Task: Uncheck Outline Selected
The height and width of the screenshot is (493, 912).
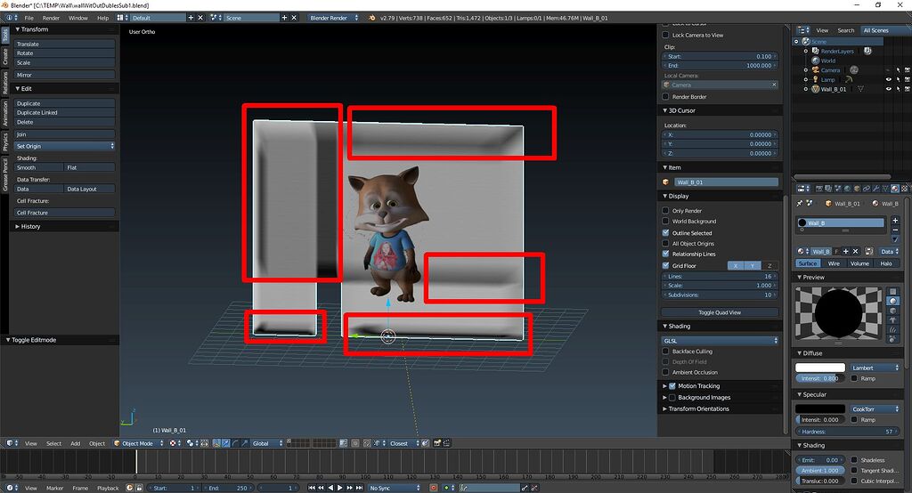Action: [x=665, y=232]
